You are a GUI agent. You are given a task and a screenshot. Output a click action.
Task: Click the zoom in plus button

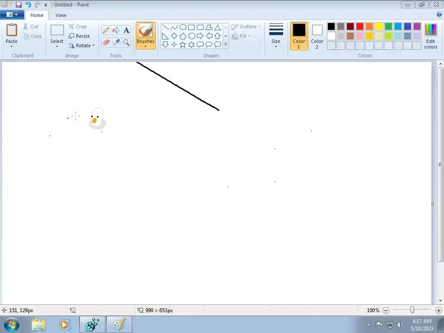click(439, 310)
